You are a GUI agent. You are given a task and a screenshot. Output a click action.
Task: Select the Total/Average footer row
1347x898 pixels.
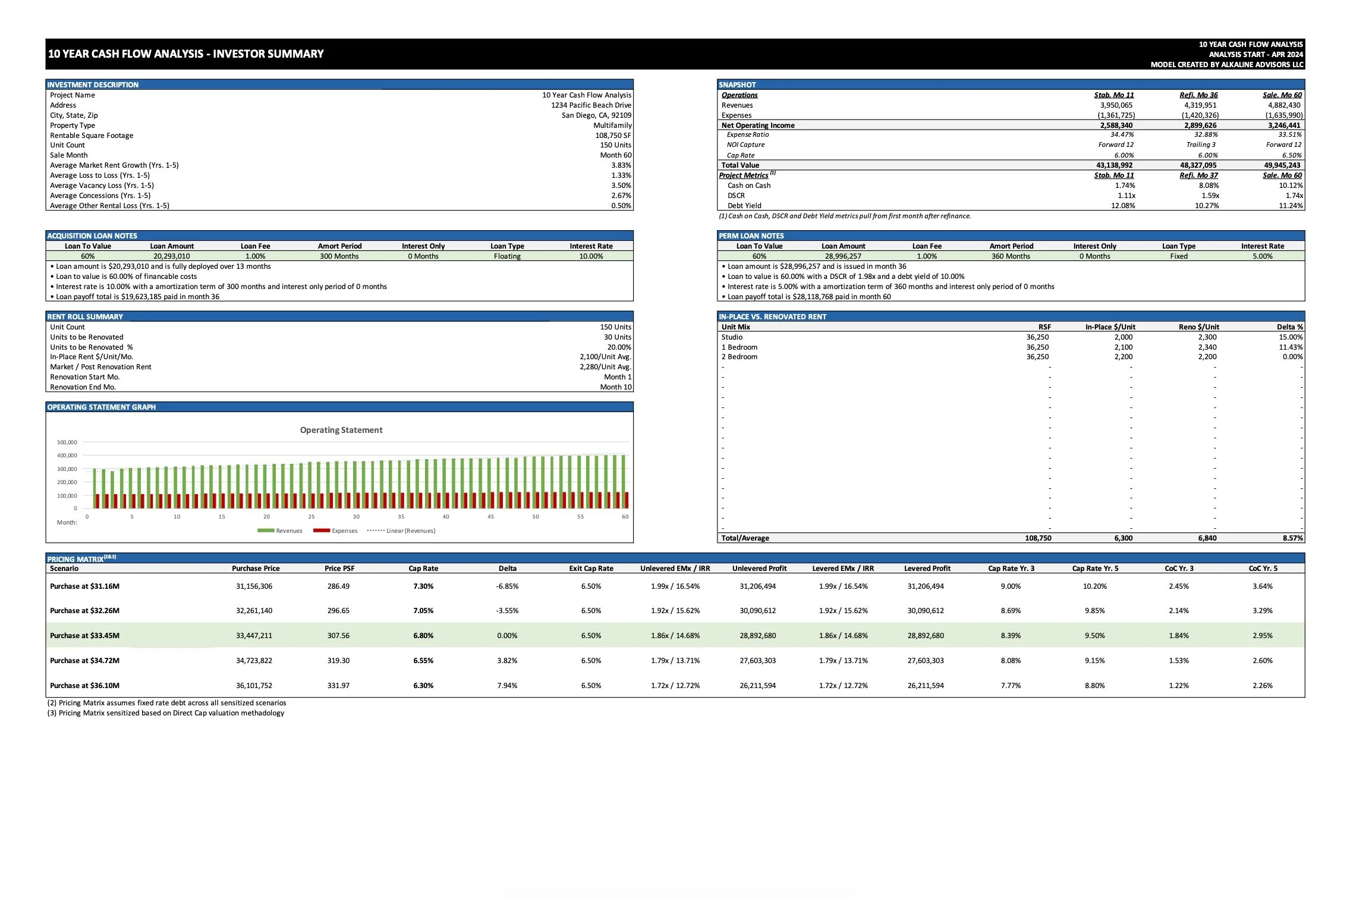point(745,538)
